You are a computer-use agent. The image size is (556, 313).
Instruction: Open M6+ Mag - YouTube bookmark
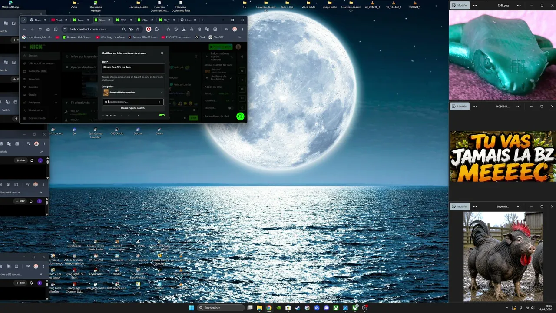click(110, 37)
